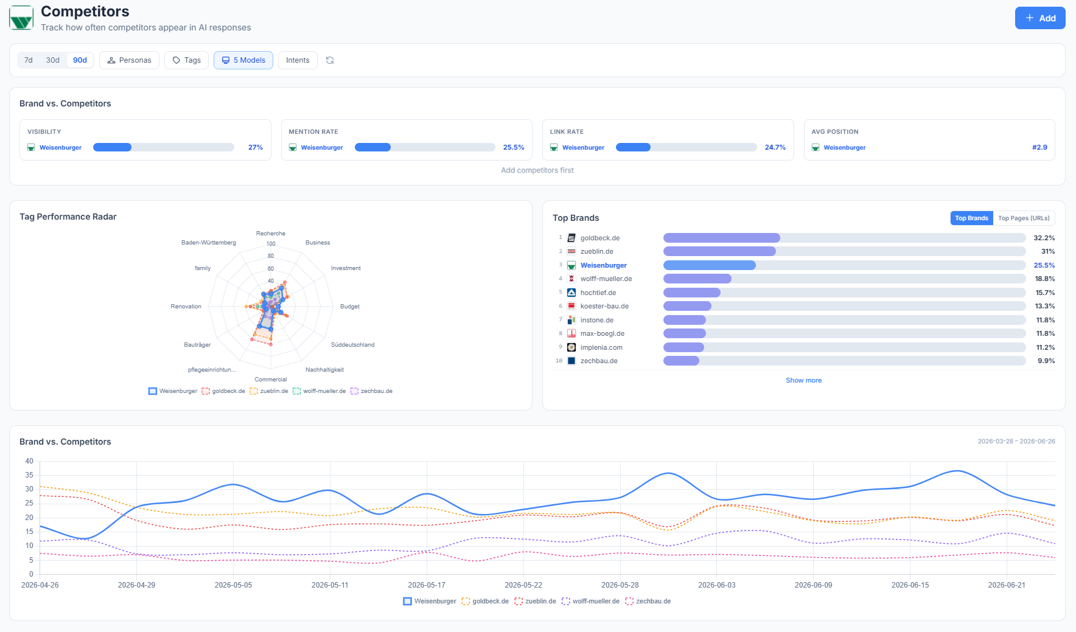Viewport: 1076px width, 632px height.
Task: Click the '2026-05-17' x-axis date label
Action: coord(427,585)
